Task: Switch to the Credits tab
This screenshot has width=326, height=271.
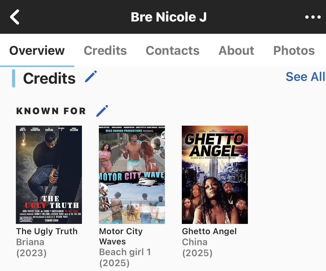Action: 105,50
